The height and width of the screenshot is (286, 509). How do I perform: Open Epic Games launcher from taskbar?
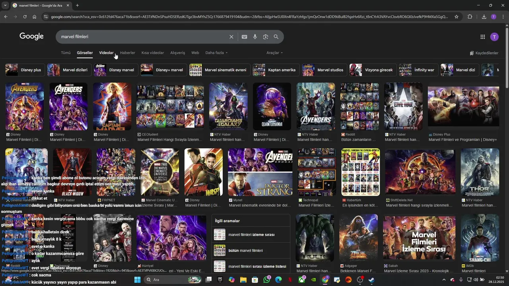pyautogui.click(x=220, y=280)
